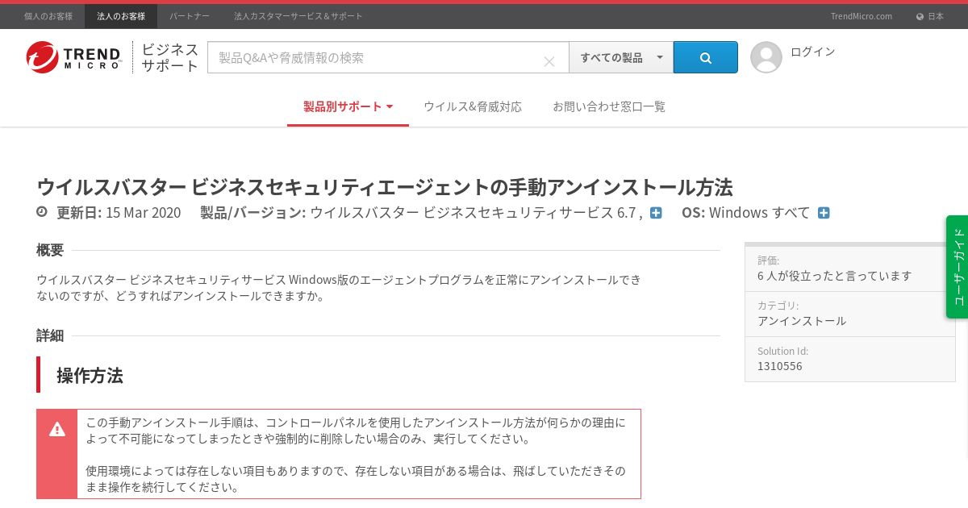Open the 製品別サポート menu
Image resolution: width=968 pixels, height=508 pixels.
tap(348, 106)
